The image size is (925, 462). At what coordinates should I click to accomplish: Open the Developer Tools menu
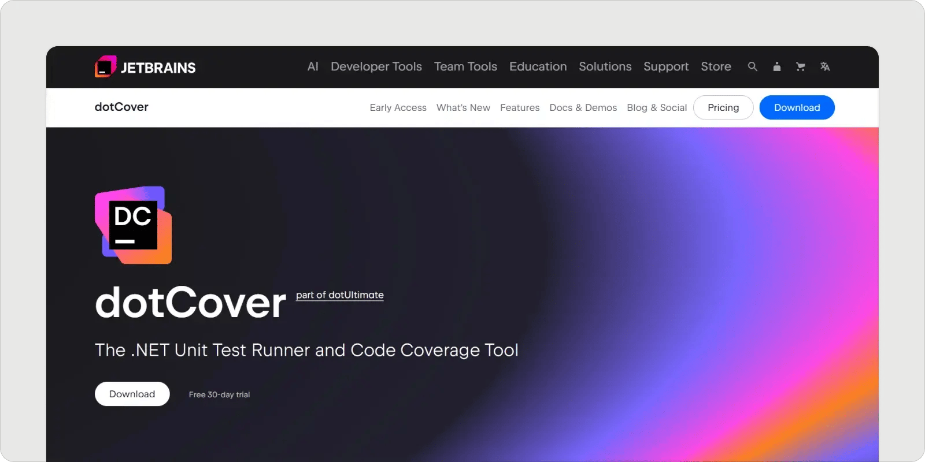pos(376,66)
